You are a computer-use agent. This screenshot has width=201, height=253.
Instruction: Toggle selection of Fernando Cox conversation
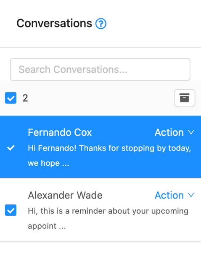pyautogui.click(x=11, y=148)
